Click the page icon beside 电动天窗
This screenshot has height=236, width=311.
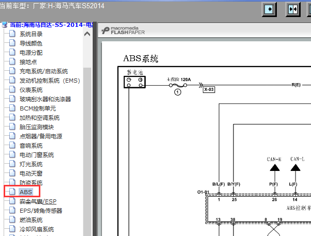click(12, 173)
